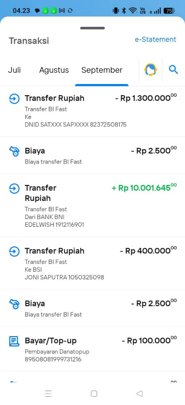This screenshot has width=185, height=405.
Task: Open the Rp 100.000 Danatopup payment
Action: click(x=92, y=349)
